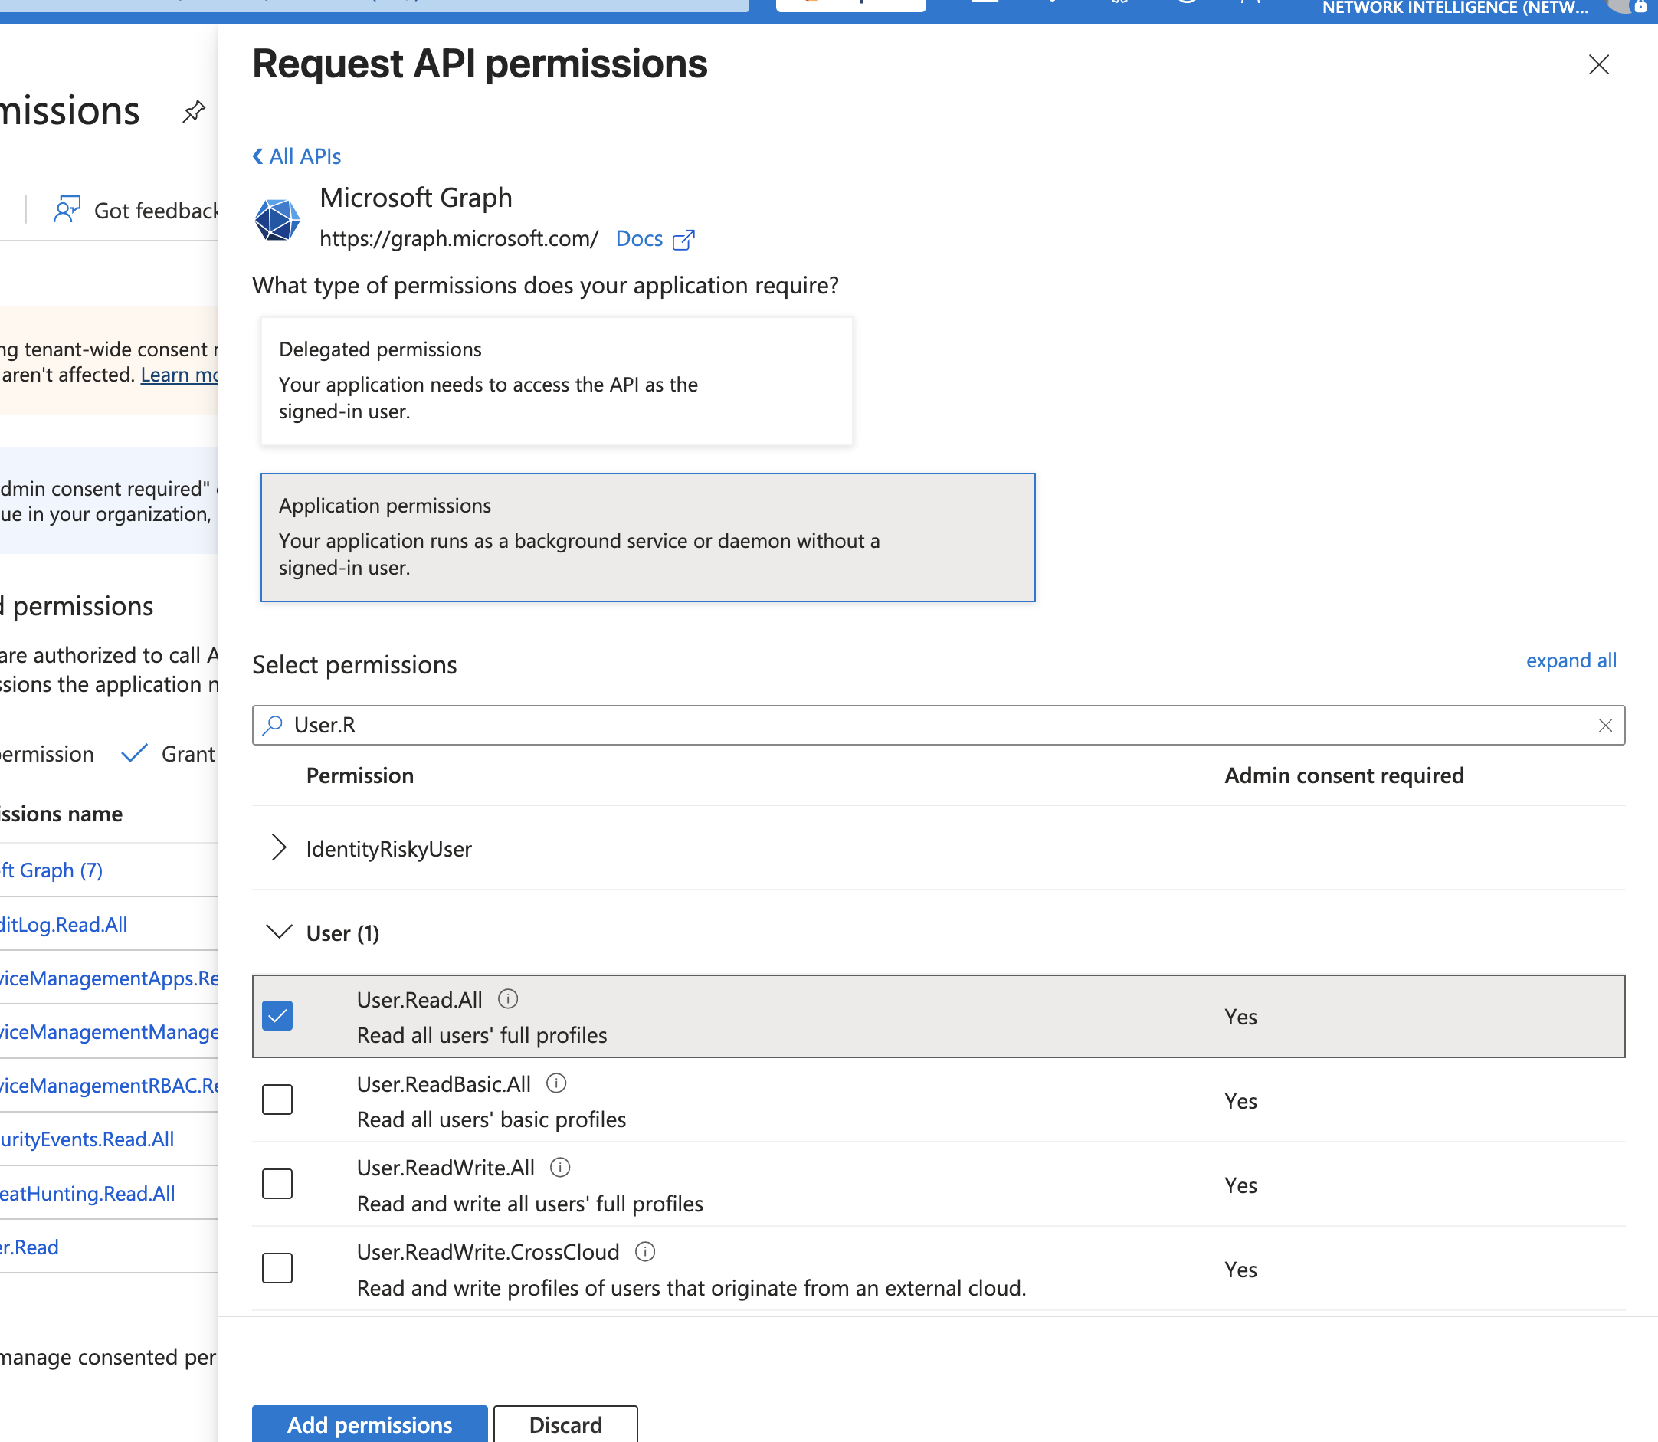This screenshot has width=1658, height=1442.
Task: Go back to All APIs
Action: tap(297, 156)
